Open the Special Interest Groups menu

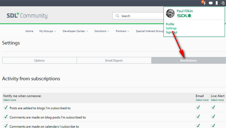tap(150, 31)
